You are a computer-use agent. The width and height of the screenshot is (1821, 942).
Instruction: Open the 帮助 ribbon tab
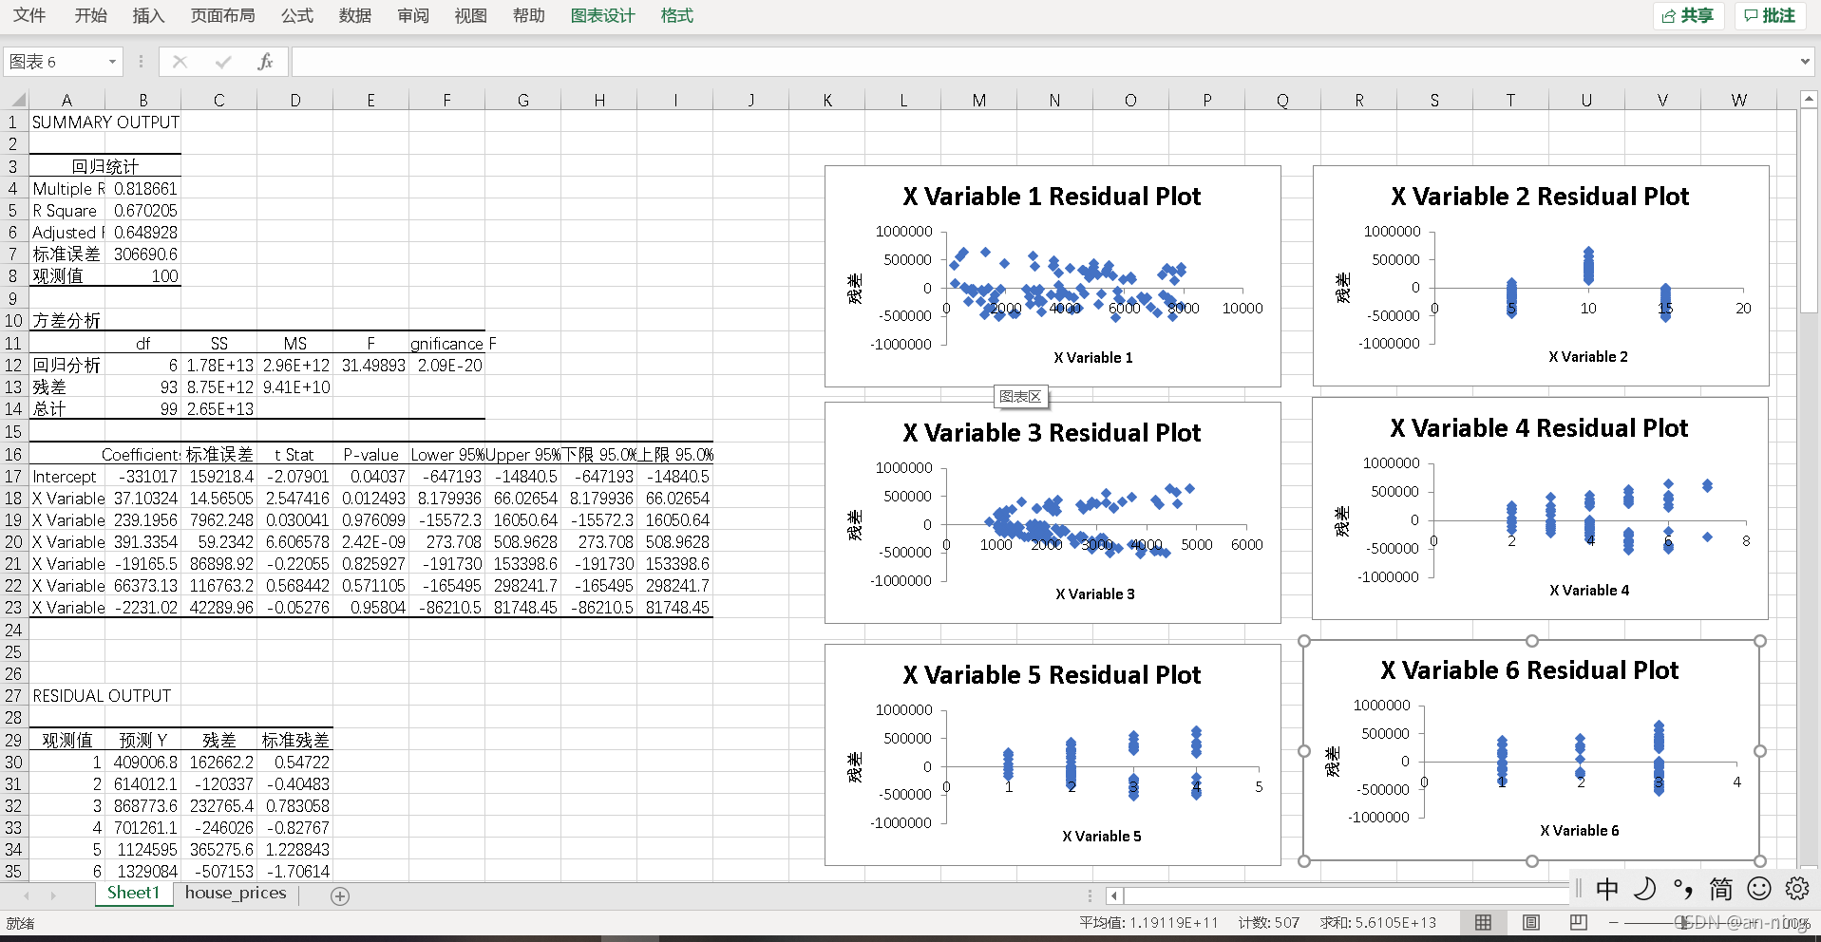click(x=528, y=15)
